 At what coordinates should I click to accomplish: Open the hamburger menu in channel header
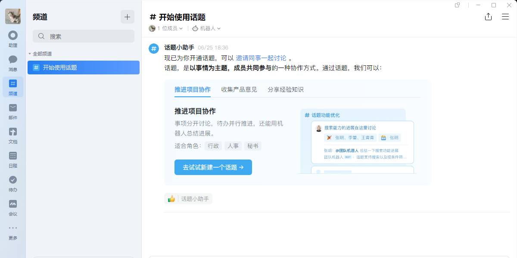tap(505, 17)
